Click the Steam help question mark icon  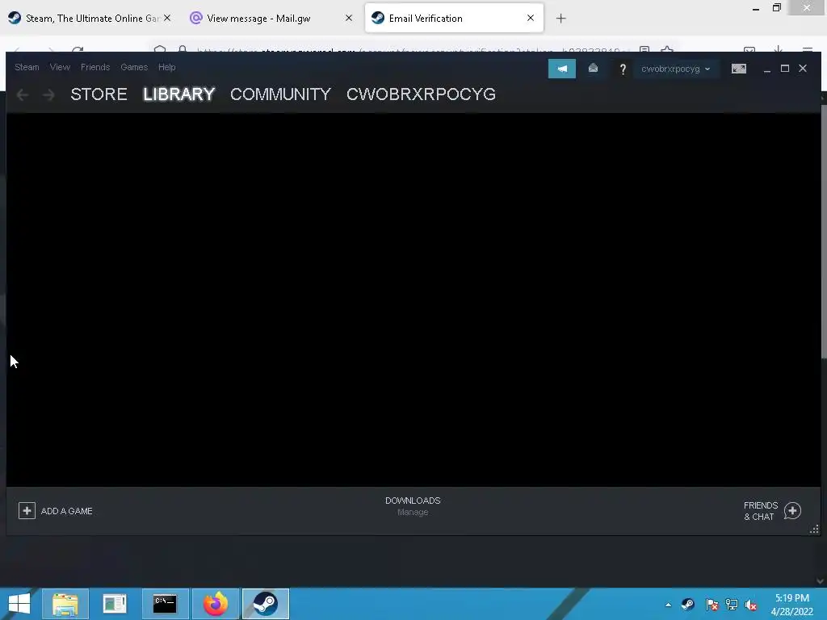click(623, 69)
